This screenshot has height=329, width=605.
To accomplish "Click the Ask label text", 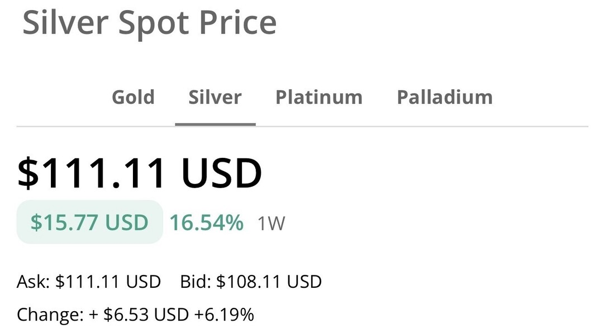I will pyautogui.click(x=34, y=282).
